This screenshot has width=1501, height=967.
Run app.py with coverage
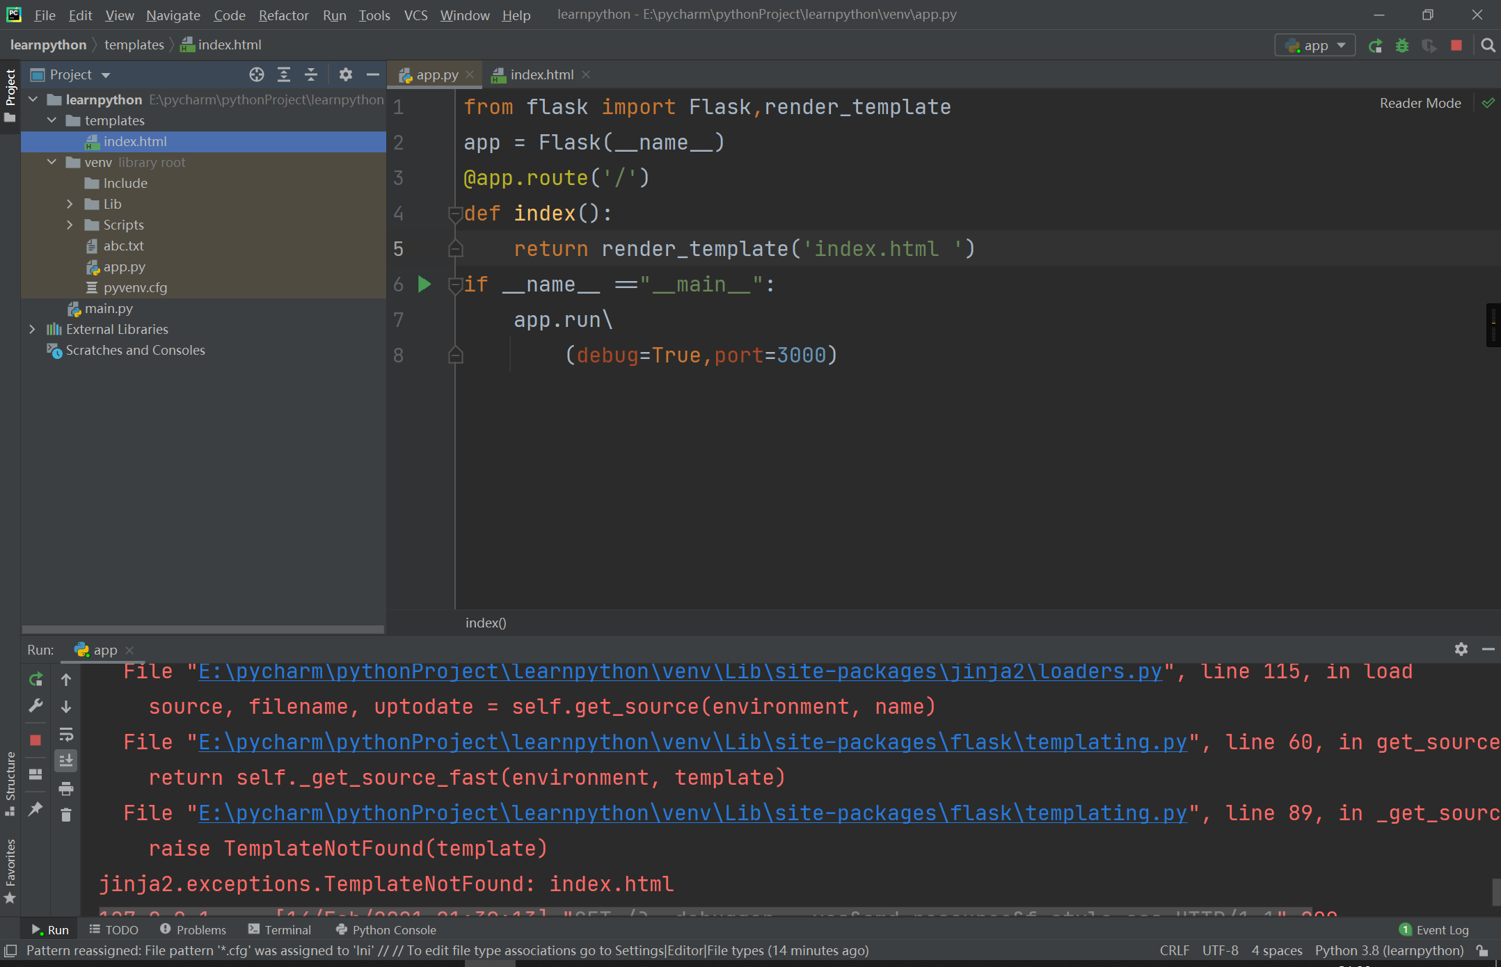(1429, 45)
